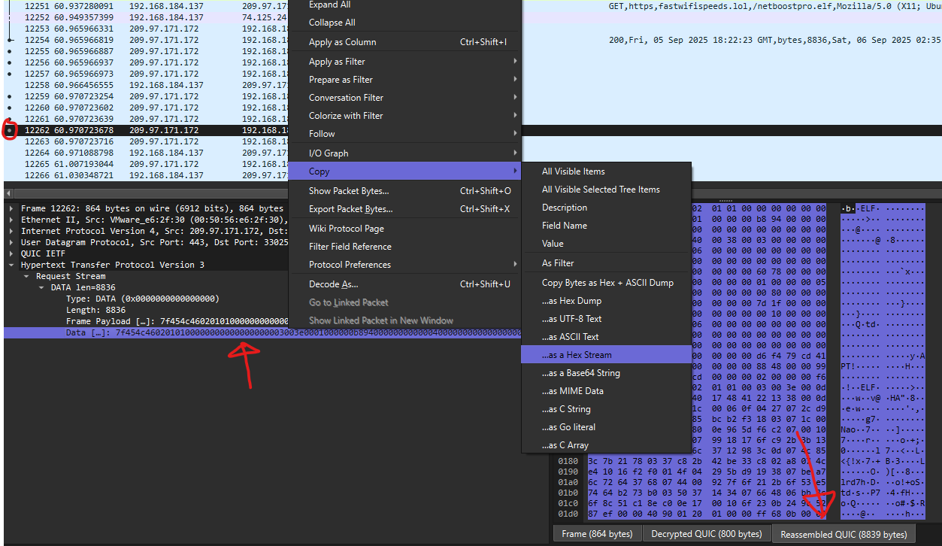
Task: Open Wiki Protocol Page entry
Action: [404, 229]
